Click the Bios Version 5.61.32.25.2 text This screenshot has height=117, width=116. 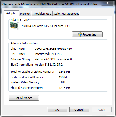click(49, 65)
